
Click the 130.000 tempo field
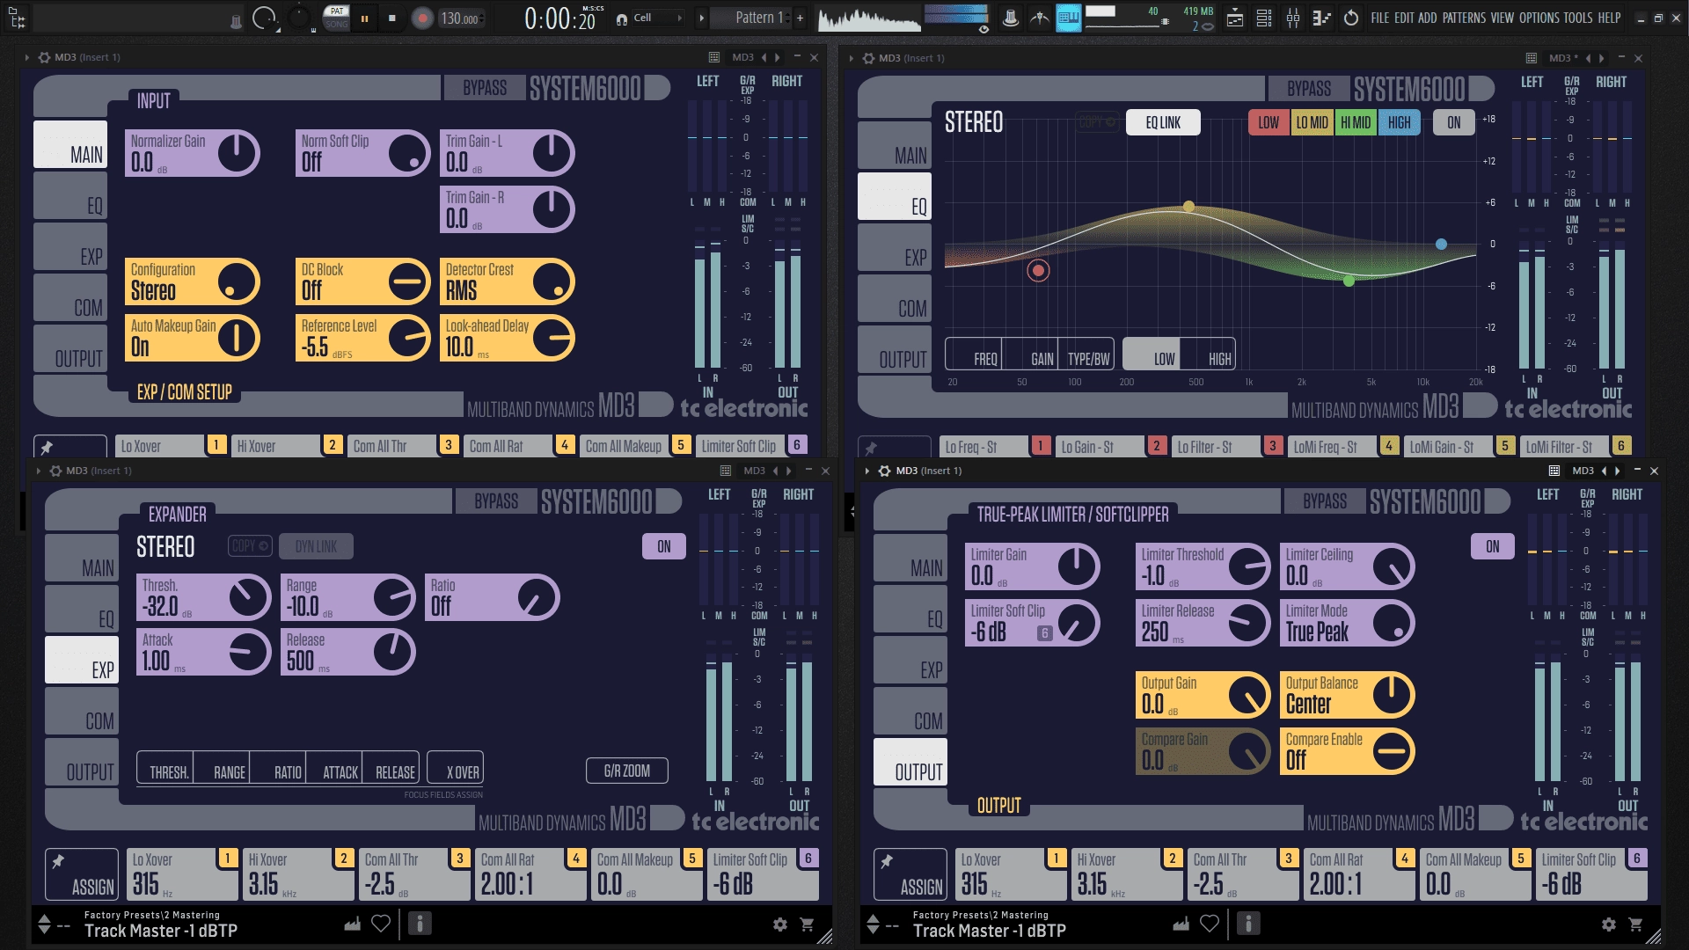461,18
